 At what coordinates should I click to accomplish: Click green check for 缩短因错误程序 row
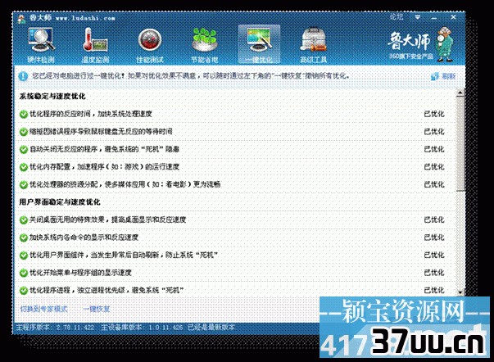24,132
